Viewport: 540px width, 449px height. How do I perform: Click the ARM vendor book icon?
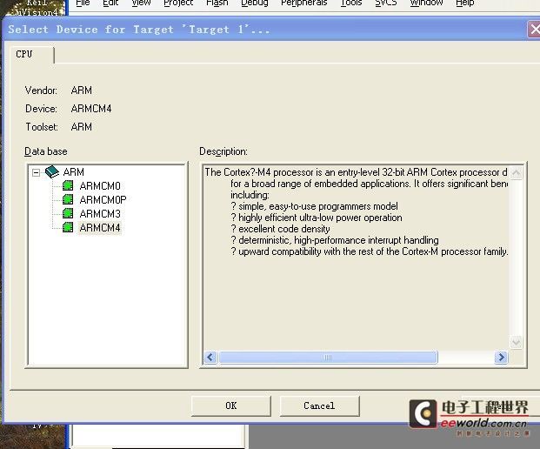[52, 171]
